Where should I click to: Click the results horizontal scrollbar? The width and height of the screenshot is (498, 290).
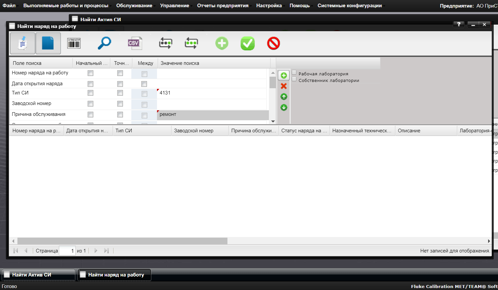[122, 241]
